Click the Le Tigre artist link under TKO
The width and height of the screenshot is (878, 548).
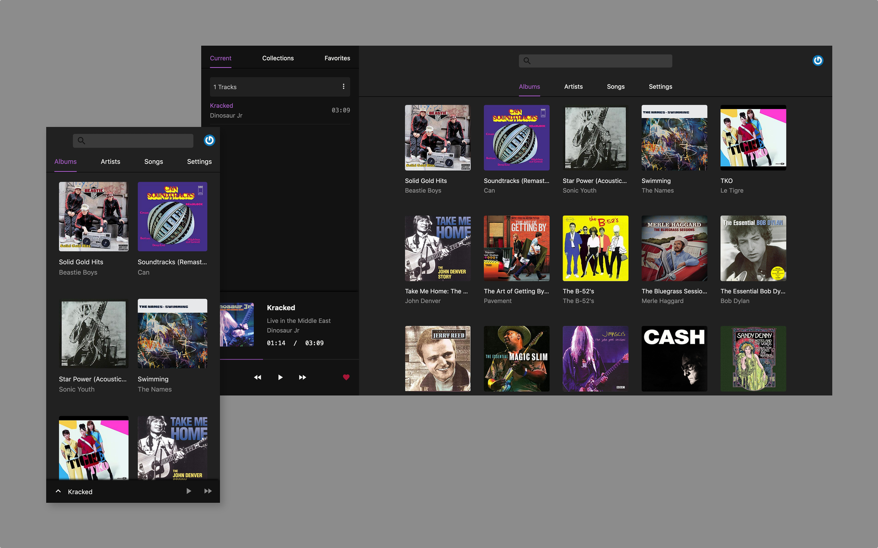(x=732, y=190)
